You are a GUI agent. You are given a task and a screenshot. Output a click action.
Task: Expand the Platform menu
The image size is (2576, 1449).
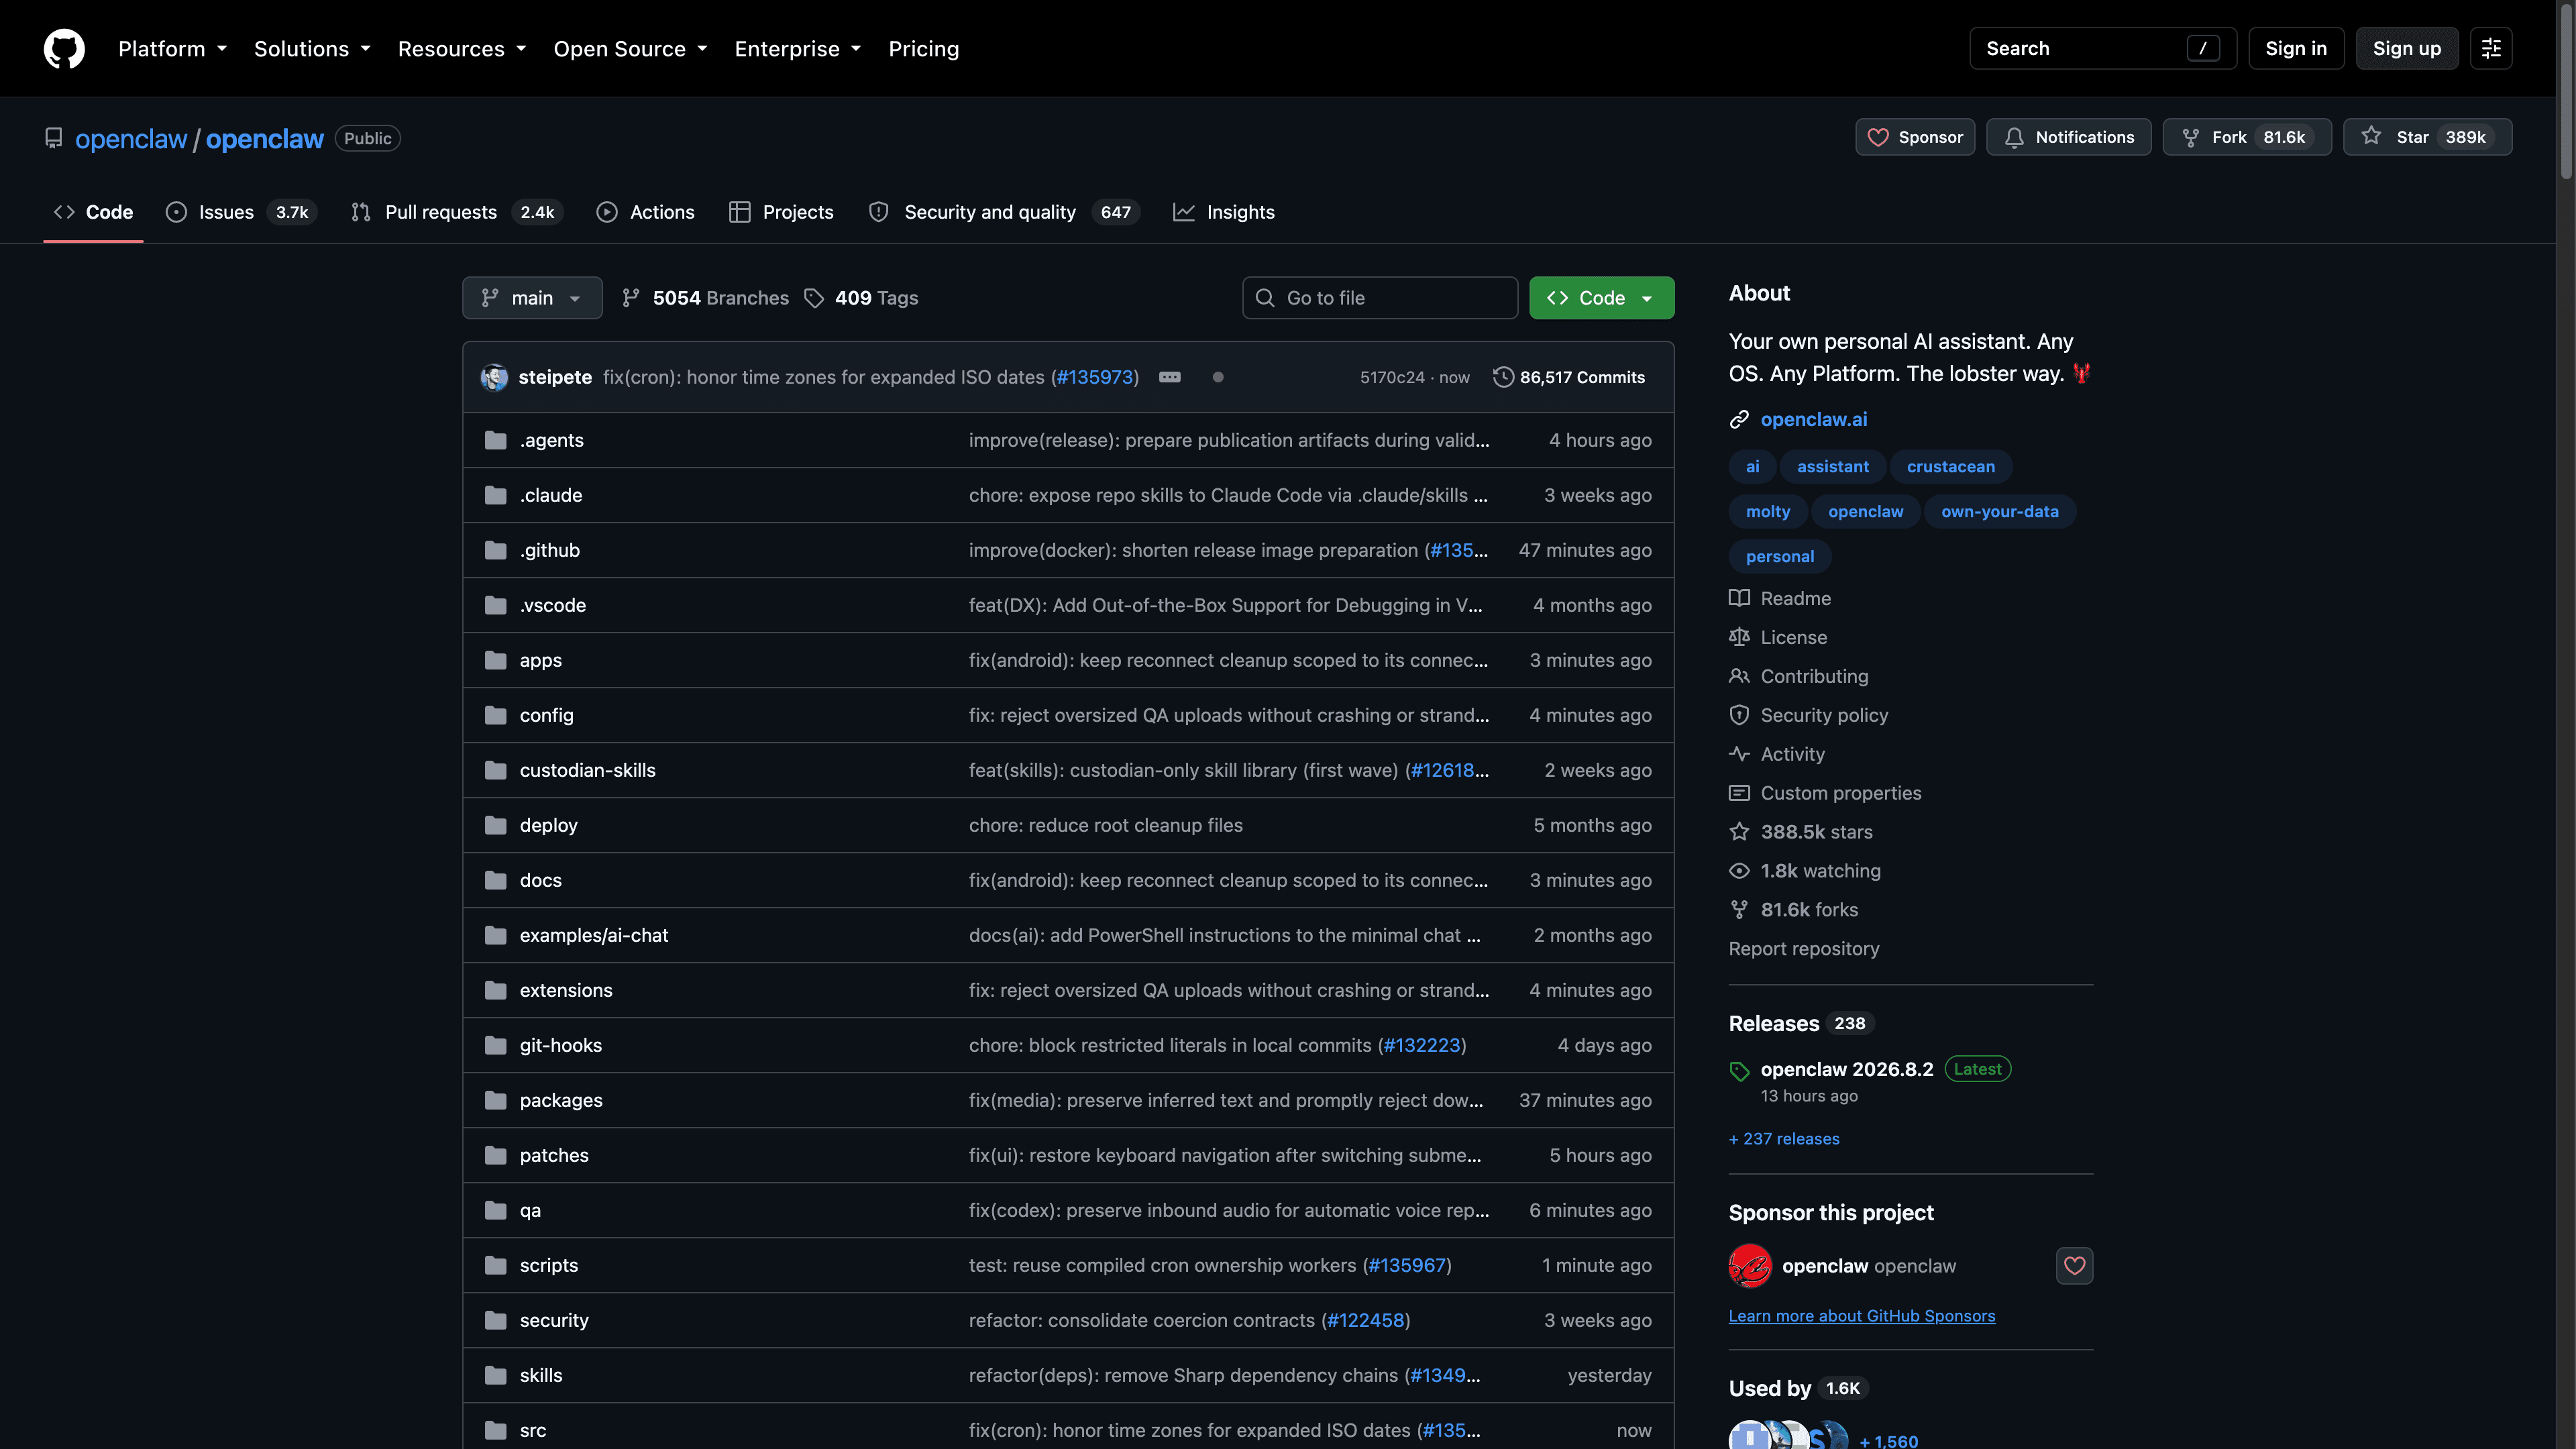pyautogui.click(x=172, y=48)
